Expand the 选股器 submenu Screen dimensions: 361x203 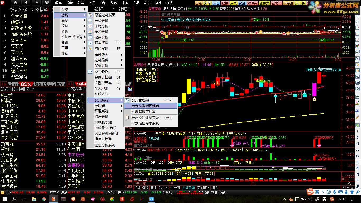[105, 106]
